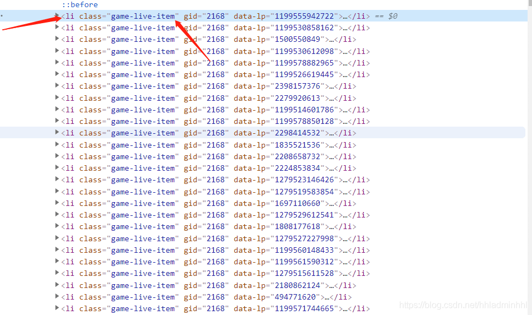Screen dimensions: 532x315
Task: Expand the li node with data-lp 1199578882965
Action: (x=57, y=62)
